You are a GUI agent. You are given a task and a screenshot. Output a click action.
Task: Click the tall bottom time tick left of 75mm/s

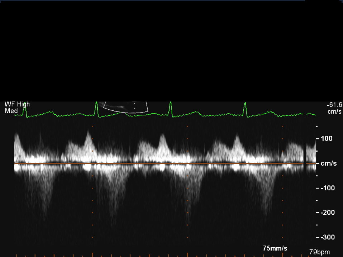(187, 254)
